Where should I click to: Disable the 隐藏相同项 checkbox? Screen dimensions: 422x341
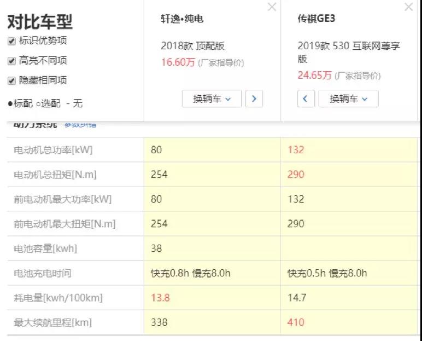coord(11,80)
